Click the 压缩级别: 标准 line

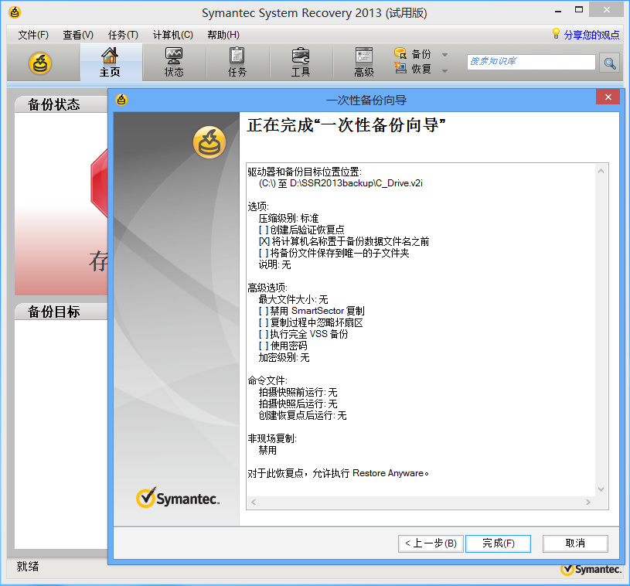click(288, 218)
